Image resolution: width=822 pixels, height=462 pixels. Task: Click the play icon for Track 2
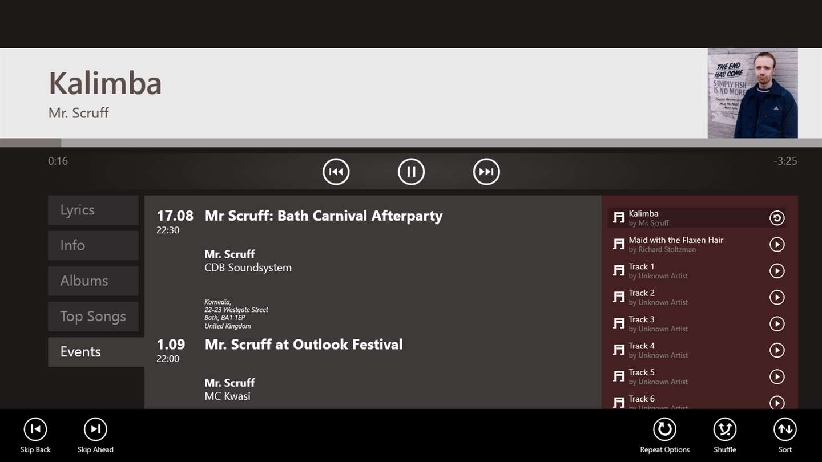777,297
